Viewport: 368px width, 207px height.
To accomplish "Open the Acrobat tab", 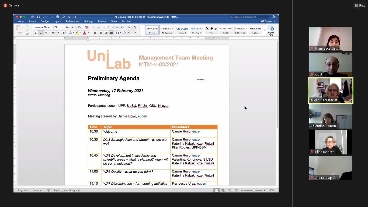I will 126,21.
